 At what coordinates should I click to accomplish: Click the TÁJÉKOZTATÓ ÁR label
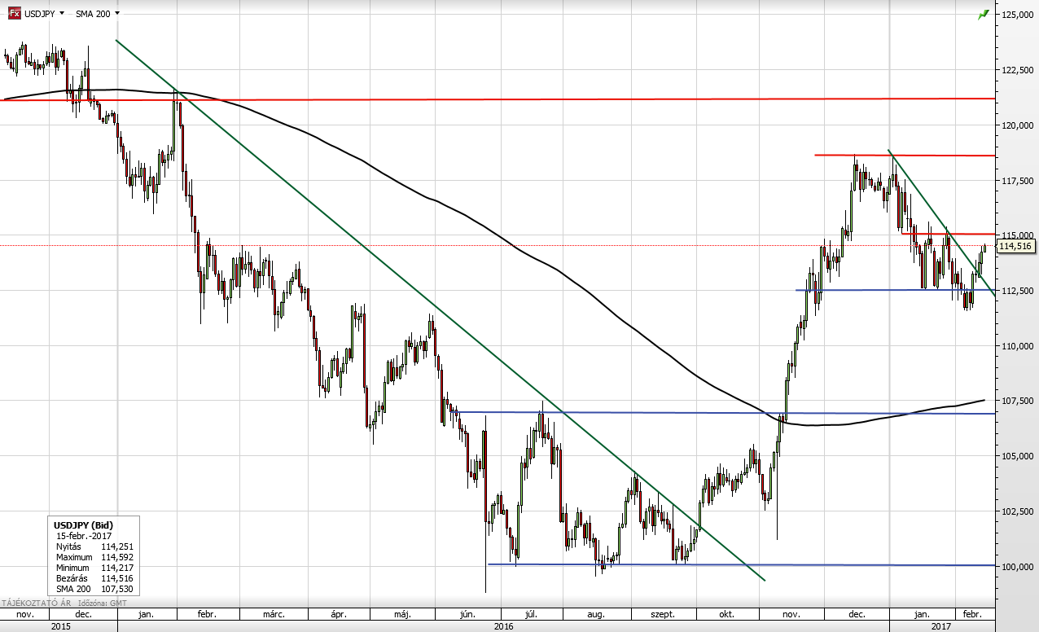coord(37,603)
